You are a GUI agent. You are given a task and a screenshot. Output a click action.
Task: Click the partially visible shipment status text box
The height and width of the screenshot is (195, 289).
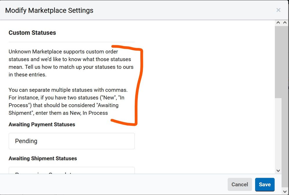coord(71,171)
